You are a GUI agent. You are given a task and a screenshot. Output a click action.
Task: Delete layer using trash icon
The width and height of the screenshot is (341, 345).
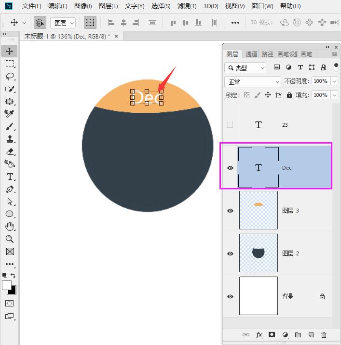click(x=324, y=335)
